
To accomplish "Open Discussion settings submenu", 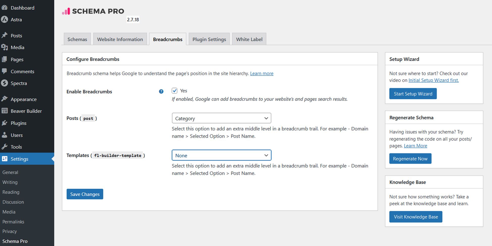I will [13, 202].
